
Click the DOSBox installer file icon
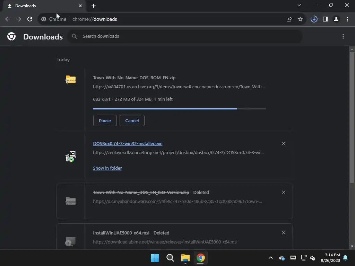point(71,157)
